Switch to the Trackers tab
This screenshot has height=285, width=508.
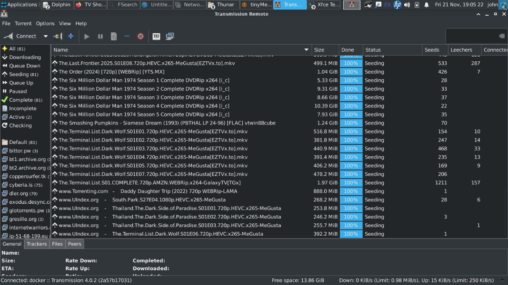(37, 244)
